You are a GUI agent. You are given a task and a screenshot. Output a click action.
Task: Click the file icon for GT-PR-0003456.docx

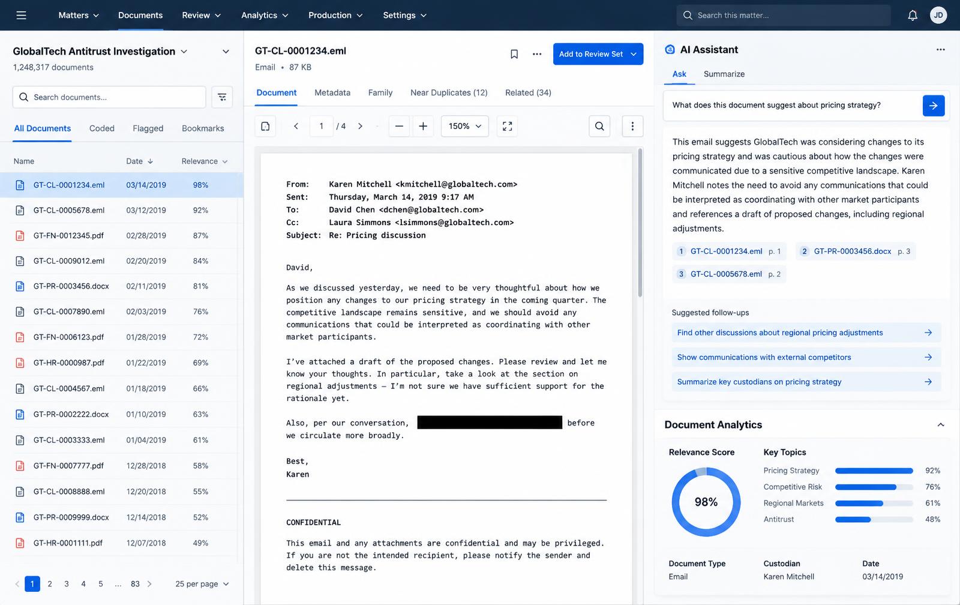tap(20, 286)
